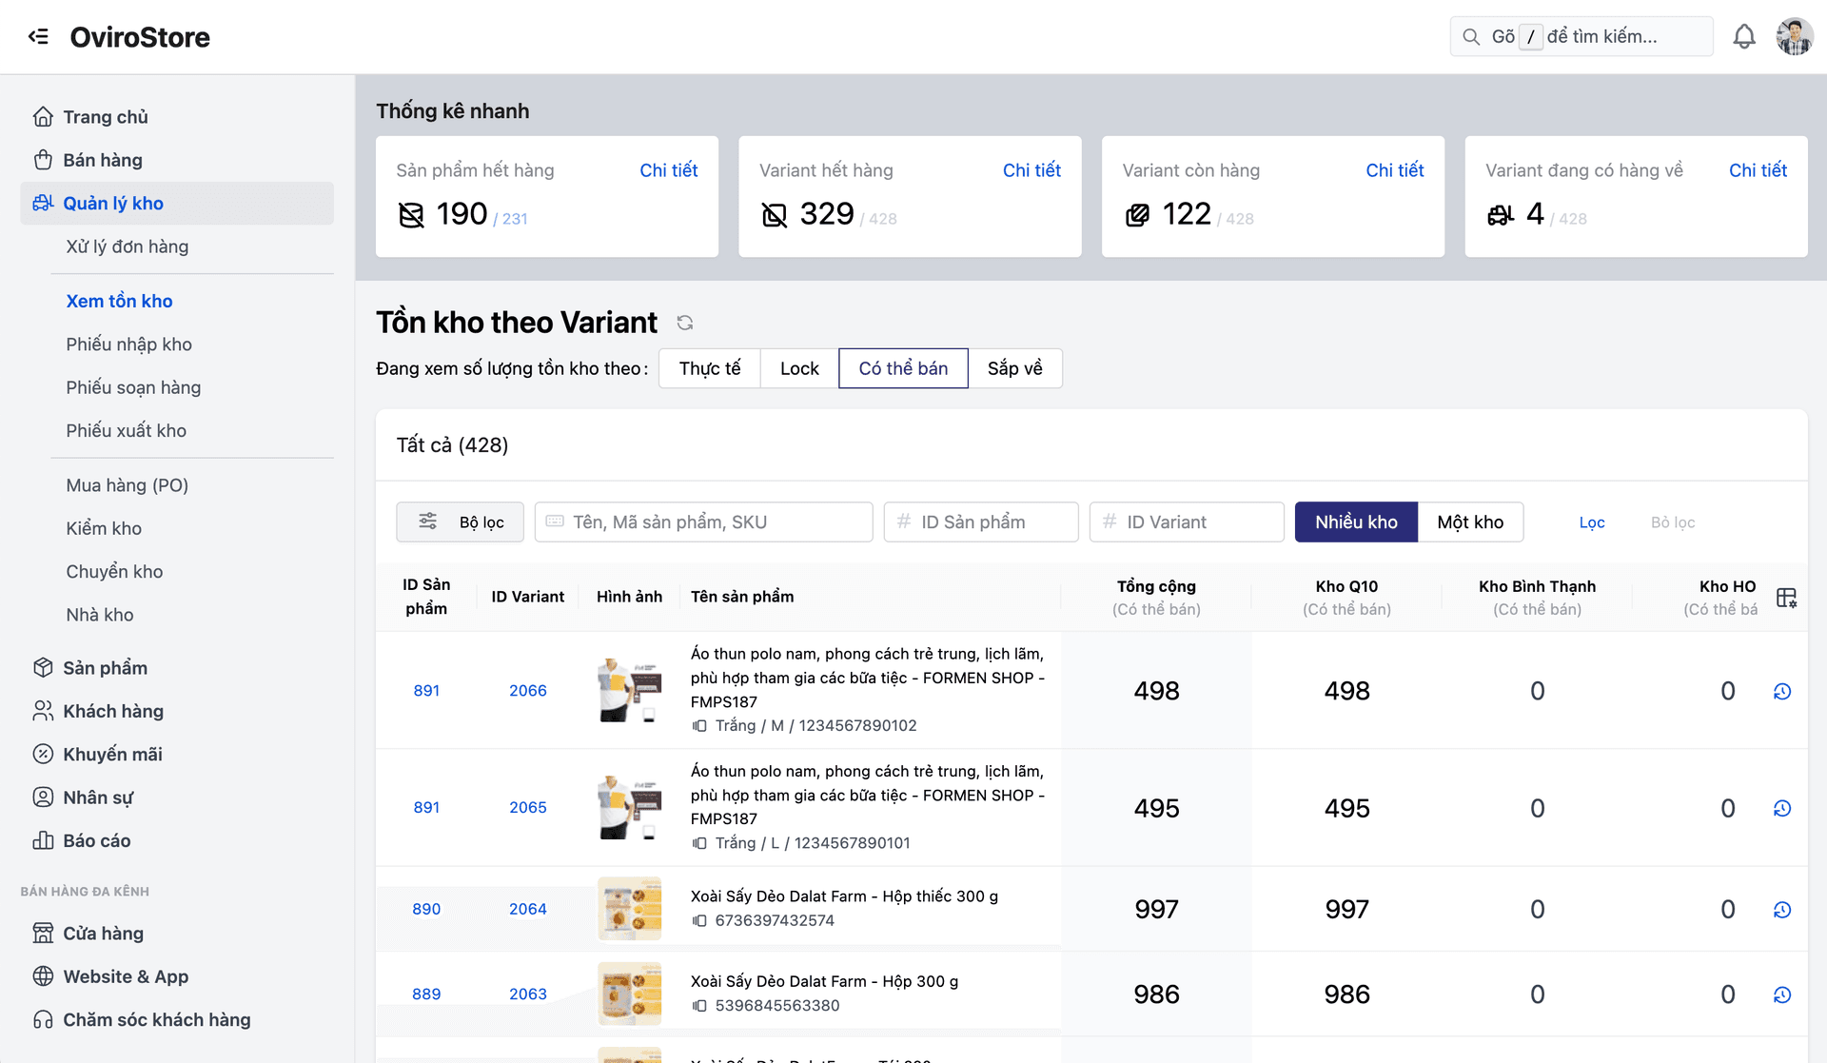Viewport: 1827px width, 1063px height.
Task: Switch to Một kho view
Action: click(x=1469, y=522)
